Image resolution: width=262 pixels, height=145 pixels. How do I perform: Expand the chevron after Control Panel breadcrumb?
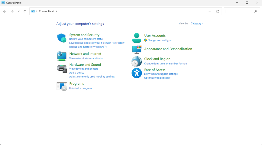point(56,12)
